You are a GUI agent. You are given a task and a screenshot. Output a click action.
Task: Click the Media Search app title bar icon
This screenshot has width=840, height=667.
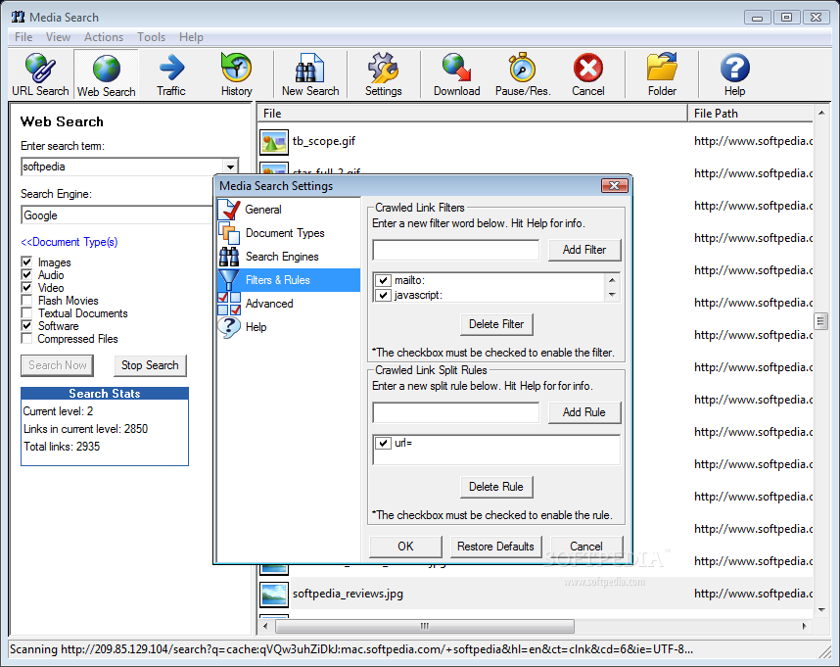(x=19, y=17)
